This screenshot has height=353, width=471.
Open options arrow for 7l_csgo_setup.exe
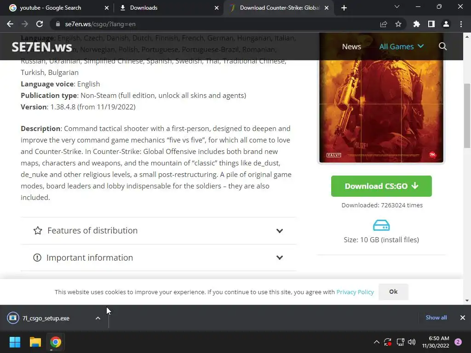(x=98, y=318)
